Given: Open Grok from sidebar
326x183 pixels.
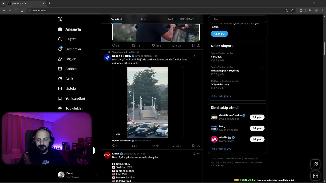Looking at the screenshot, I should [x=65, y=79].
